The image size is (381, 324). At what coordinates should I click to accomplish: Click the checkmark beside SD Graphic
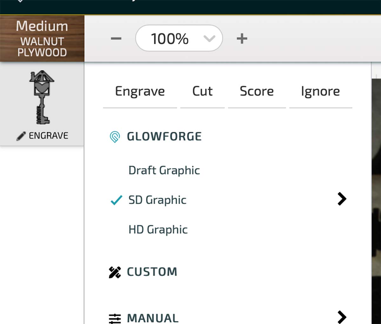tap(116, 200)
